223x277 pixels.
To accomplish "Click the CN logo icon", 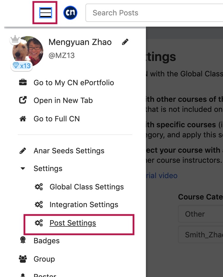I will point(70,13).
